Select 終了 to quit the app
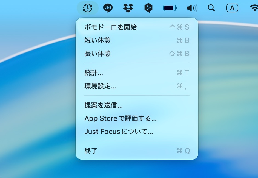This screenshot has width=258, height=178. pos(137,151)
